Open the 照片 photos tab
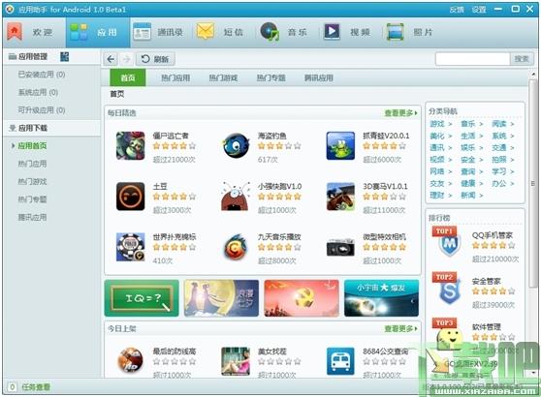 [x=410, y=32]
